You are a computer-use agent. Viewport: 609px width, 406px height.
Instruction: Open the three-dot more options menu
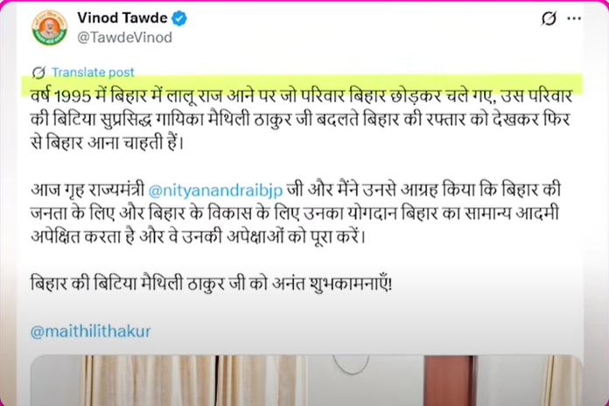pos(574,18)
